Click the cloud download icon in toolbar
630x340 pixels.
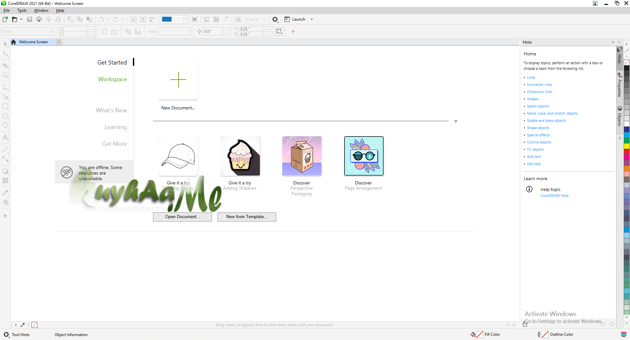click(x=39, y=19)
